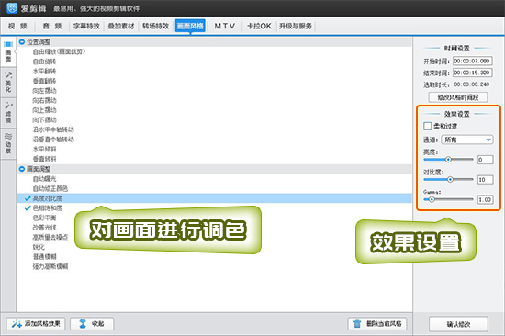Open the 字幕特效 tab

(x=86, y=26)
